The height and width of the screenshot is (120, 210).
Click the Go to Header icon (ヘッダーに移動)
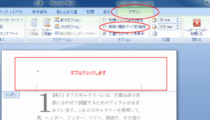[33, 27]
